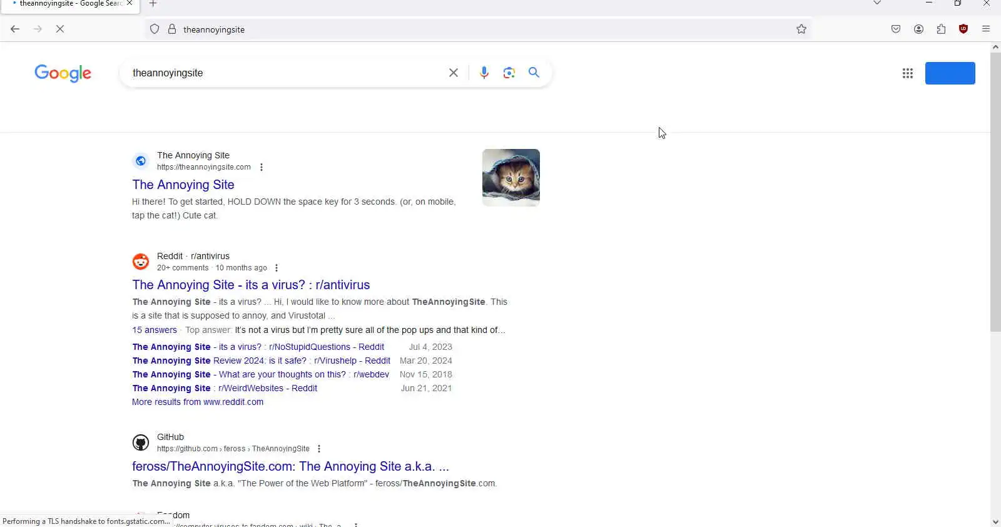Open The Annoying Site result link

[183, 185]
